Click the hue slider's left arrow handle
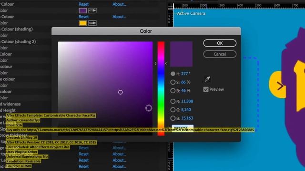Viewport: 305px width, 171px height. (155, 63)
